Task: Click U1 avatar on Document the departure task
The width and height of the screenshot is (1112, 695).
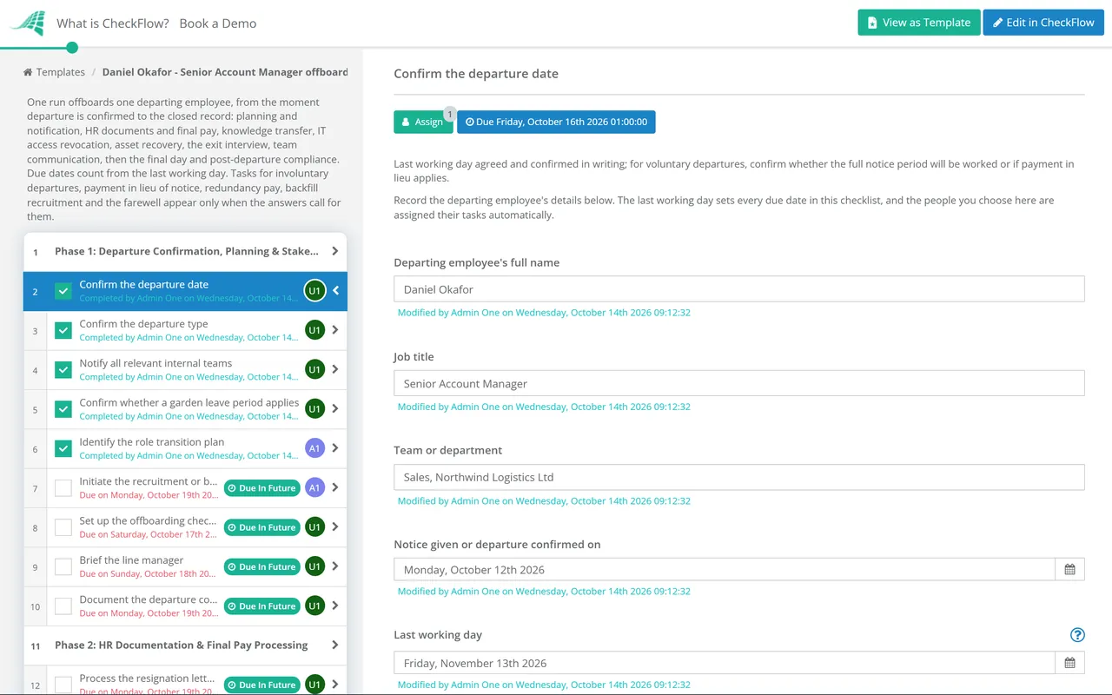Action: (314, 606)
